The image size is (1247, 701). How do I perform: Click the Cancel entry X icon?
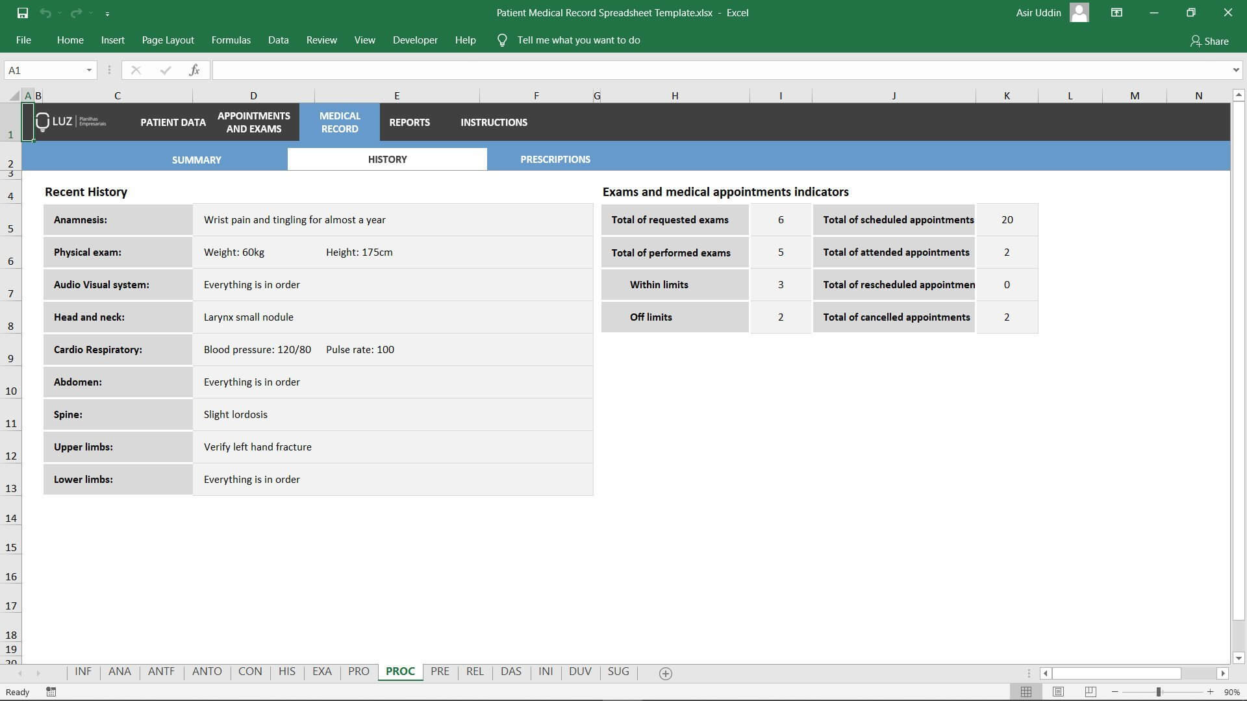[136, 70]
